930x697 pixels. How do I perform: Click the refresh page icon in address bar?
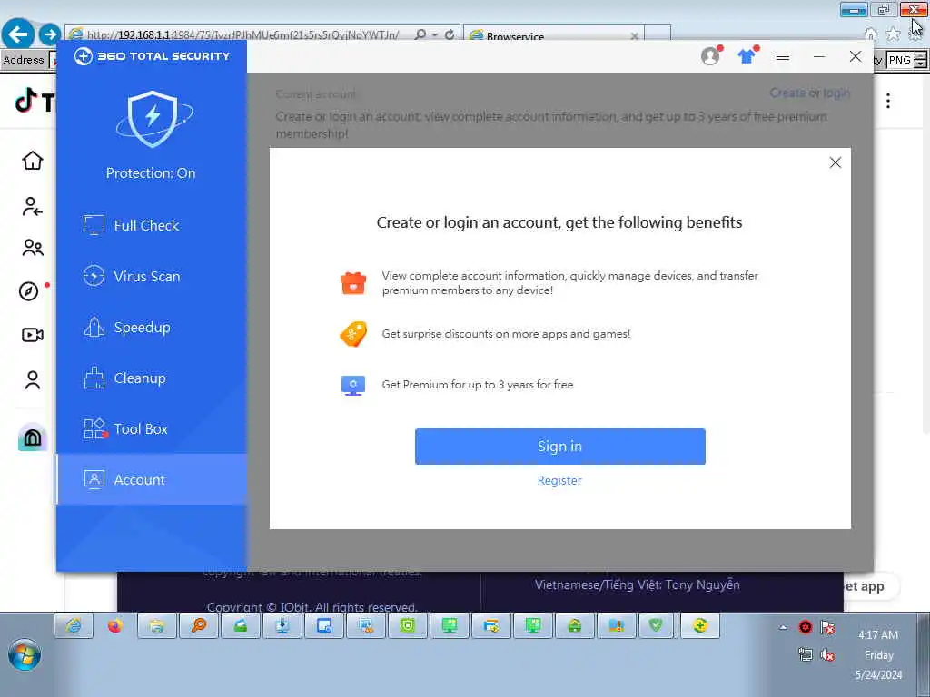coord(450,35)
